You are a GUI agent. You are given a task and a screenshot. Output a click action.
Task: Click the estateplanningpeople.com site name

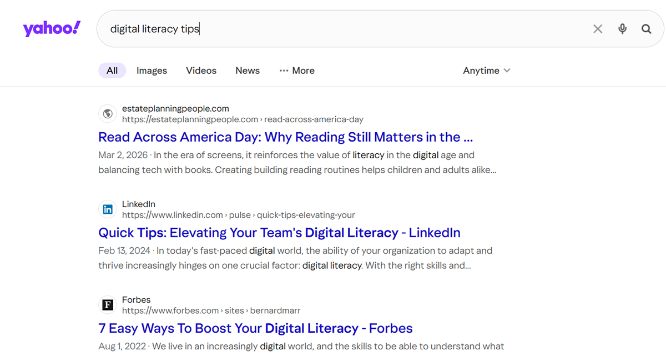point(175,109)
